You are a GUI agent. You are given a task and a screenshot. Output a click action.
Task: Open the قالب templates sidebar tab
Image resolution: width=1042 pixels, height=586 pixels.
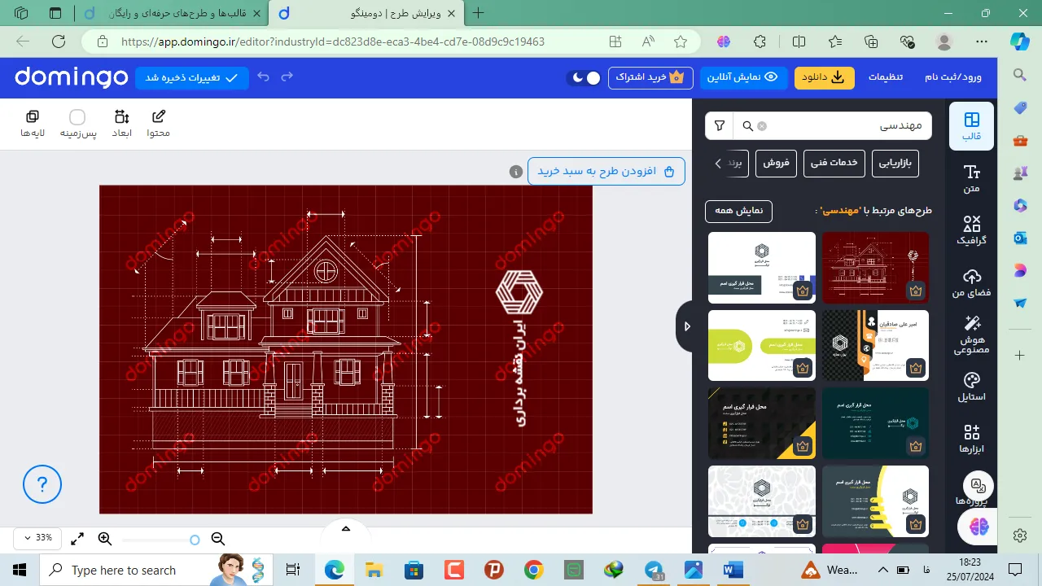point(971,126)
